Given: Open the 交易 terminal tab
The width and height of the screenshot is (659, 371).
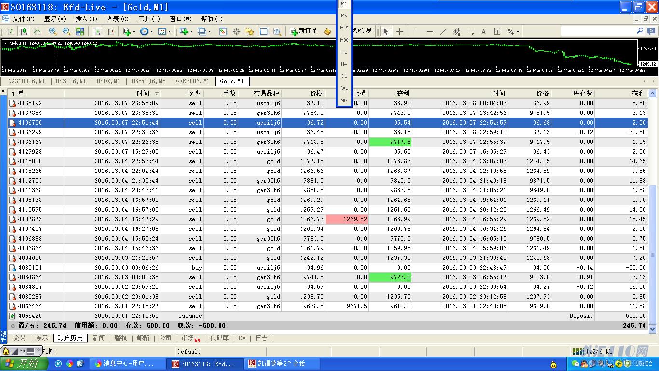Looking at the screenshot, I should click(x=19, y=338).
